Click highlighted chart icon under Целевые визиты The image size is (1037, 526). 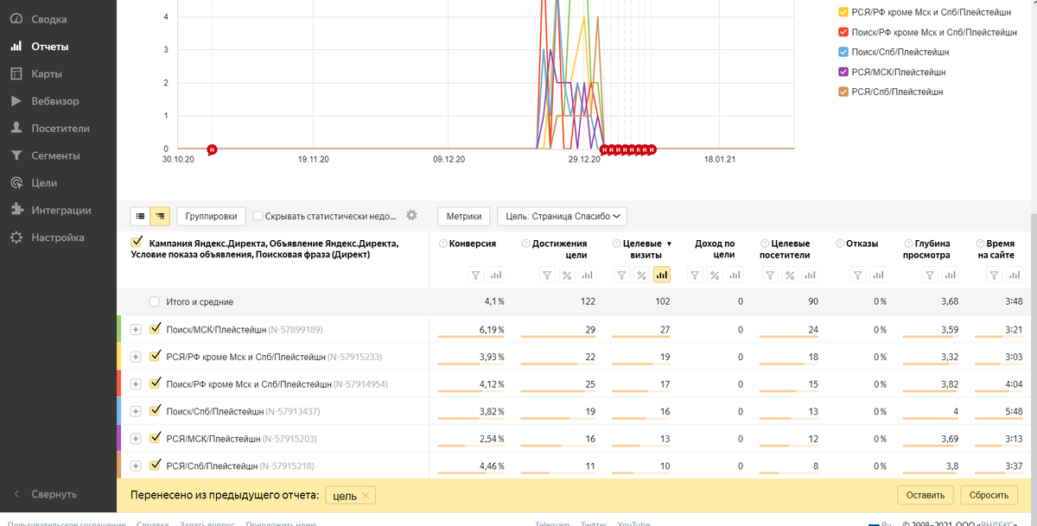[x=662, y=275]
